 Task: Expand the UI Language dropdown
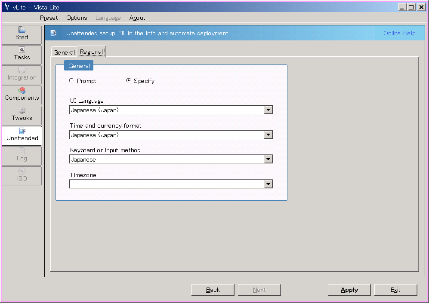click(x=268, y=110)
